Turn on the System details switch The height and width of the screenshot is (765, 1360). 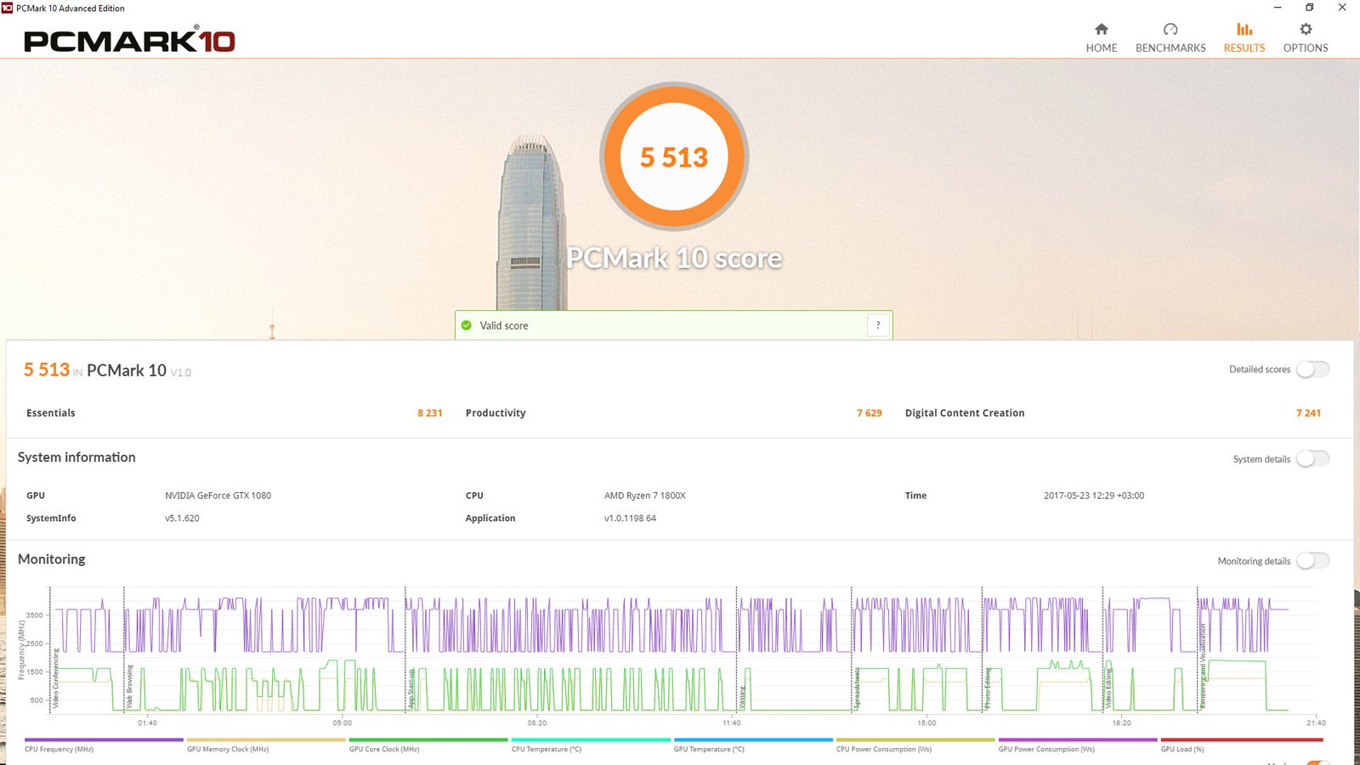click(1312, 459)
